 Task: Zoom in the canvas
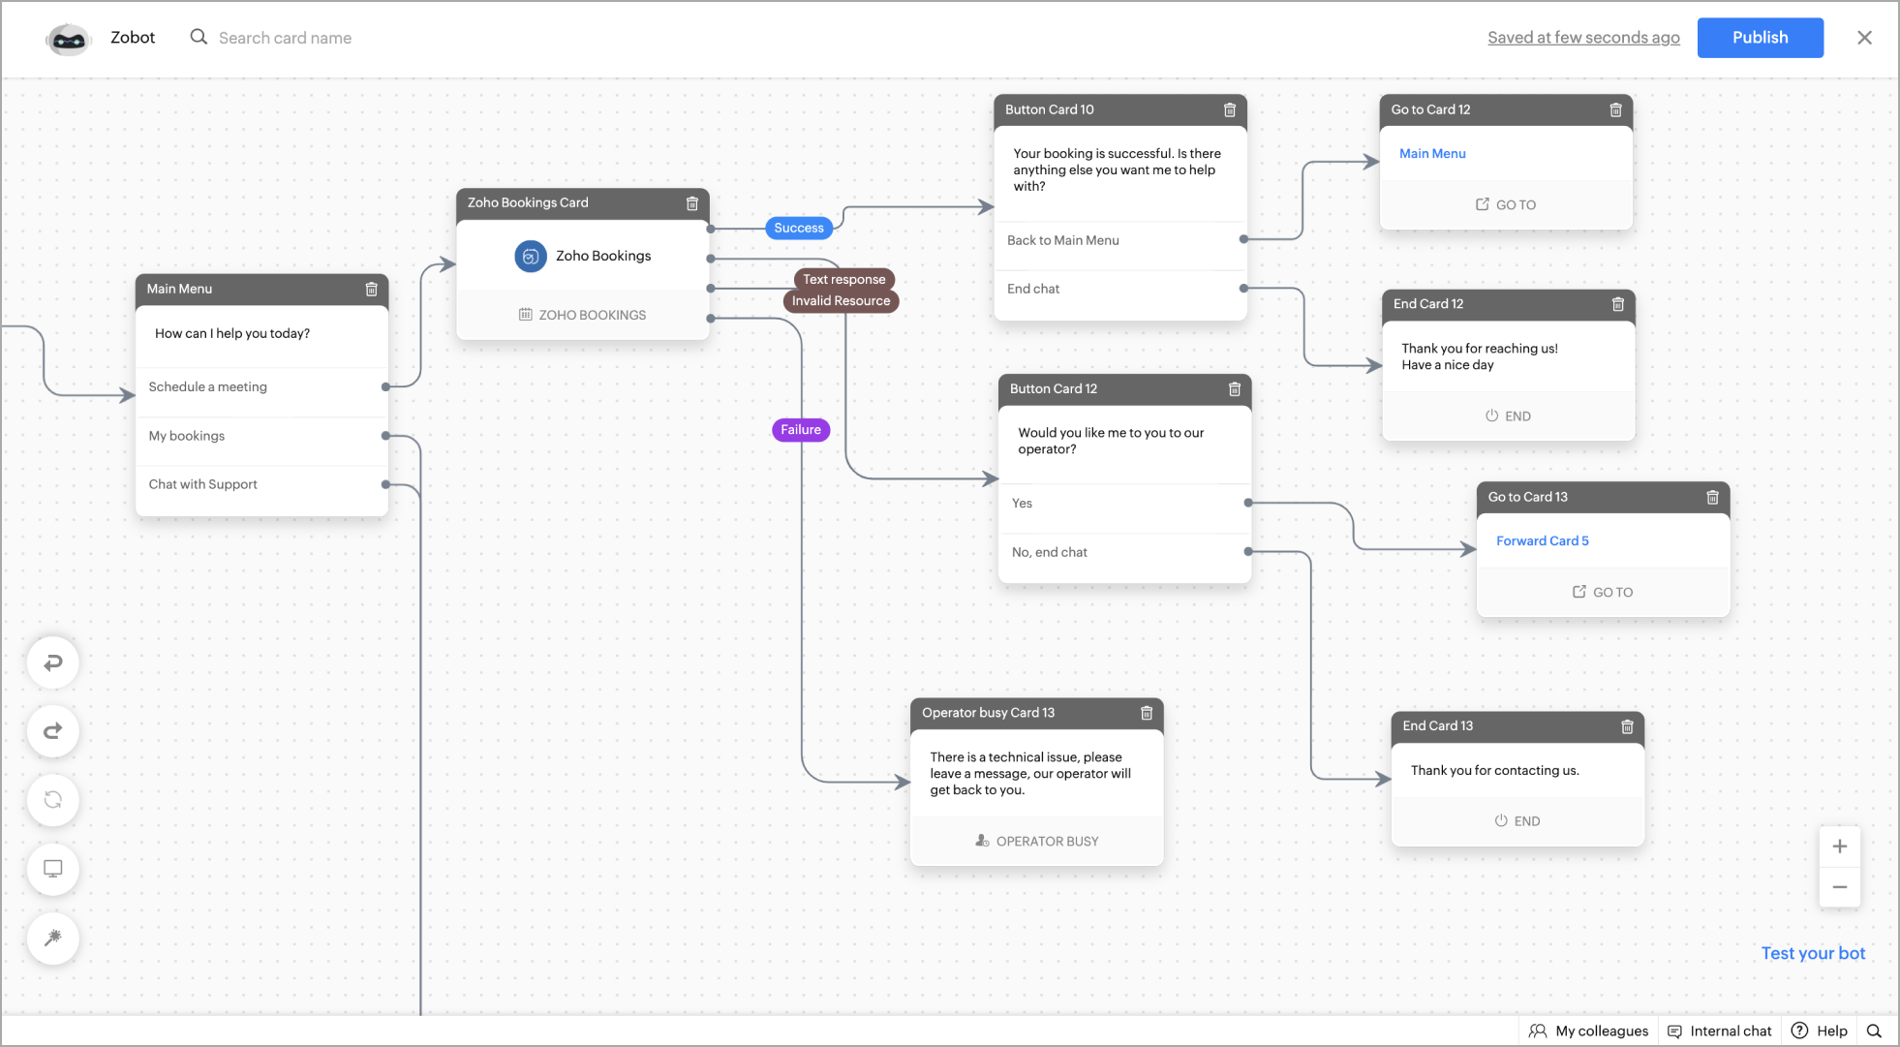click(1839, 847)
